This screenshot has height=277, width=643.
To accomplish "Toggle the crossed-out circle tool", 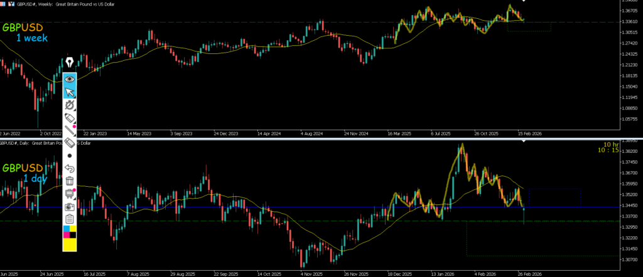I will 70,105.
